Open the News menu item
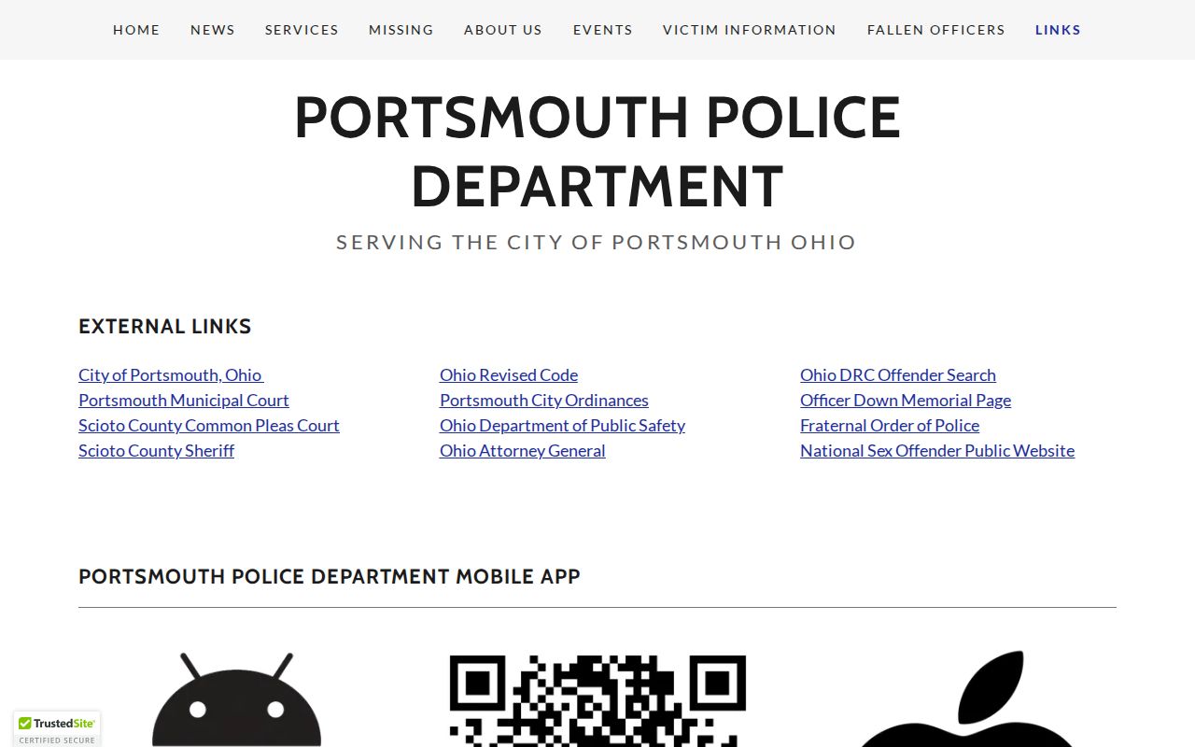 pos(213,30)
